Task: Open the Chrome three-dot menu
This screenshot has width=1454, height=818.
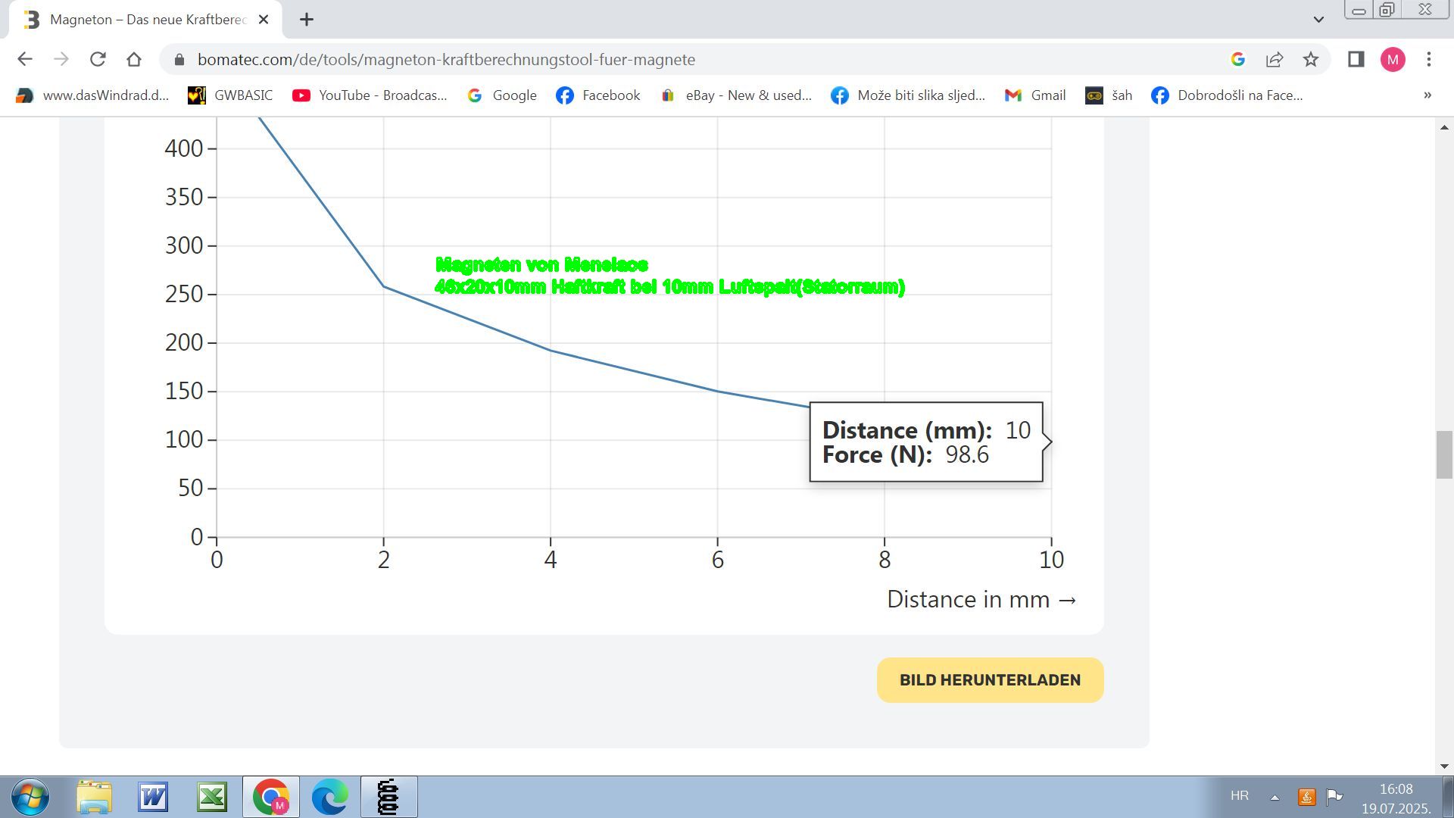Action: tap(1429, 59)
